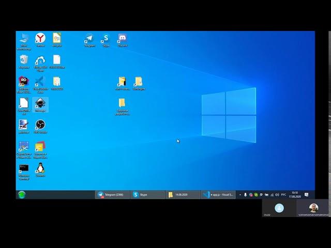Open the Recycle Bin desktop icon
This screenshot has width=331, height=248.
pyautogui.click(x=24, y=61)
